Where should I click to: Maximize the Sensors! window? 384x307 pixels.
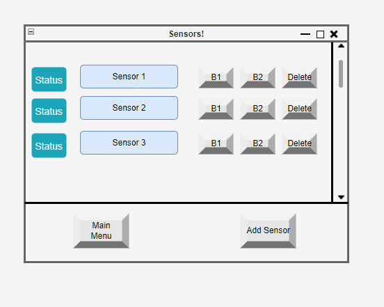click(320, 34)
